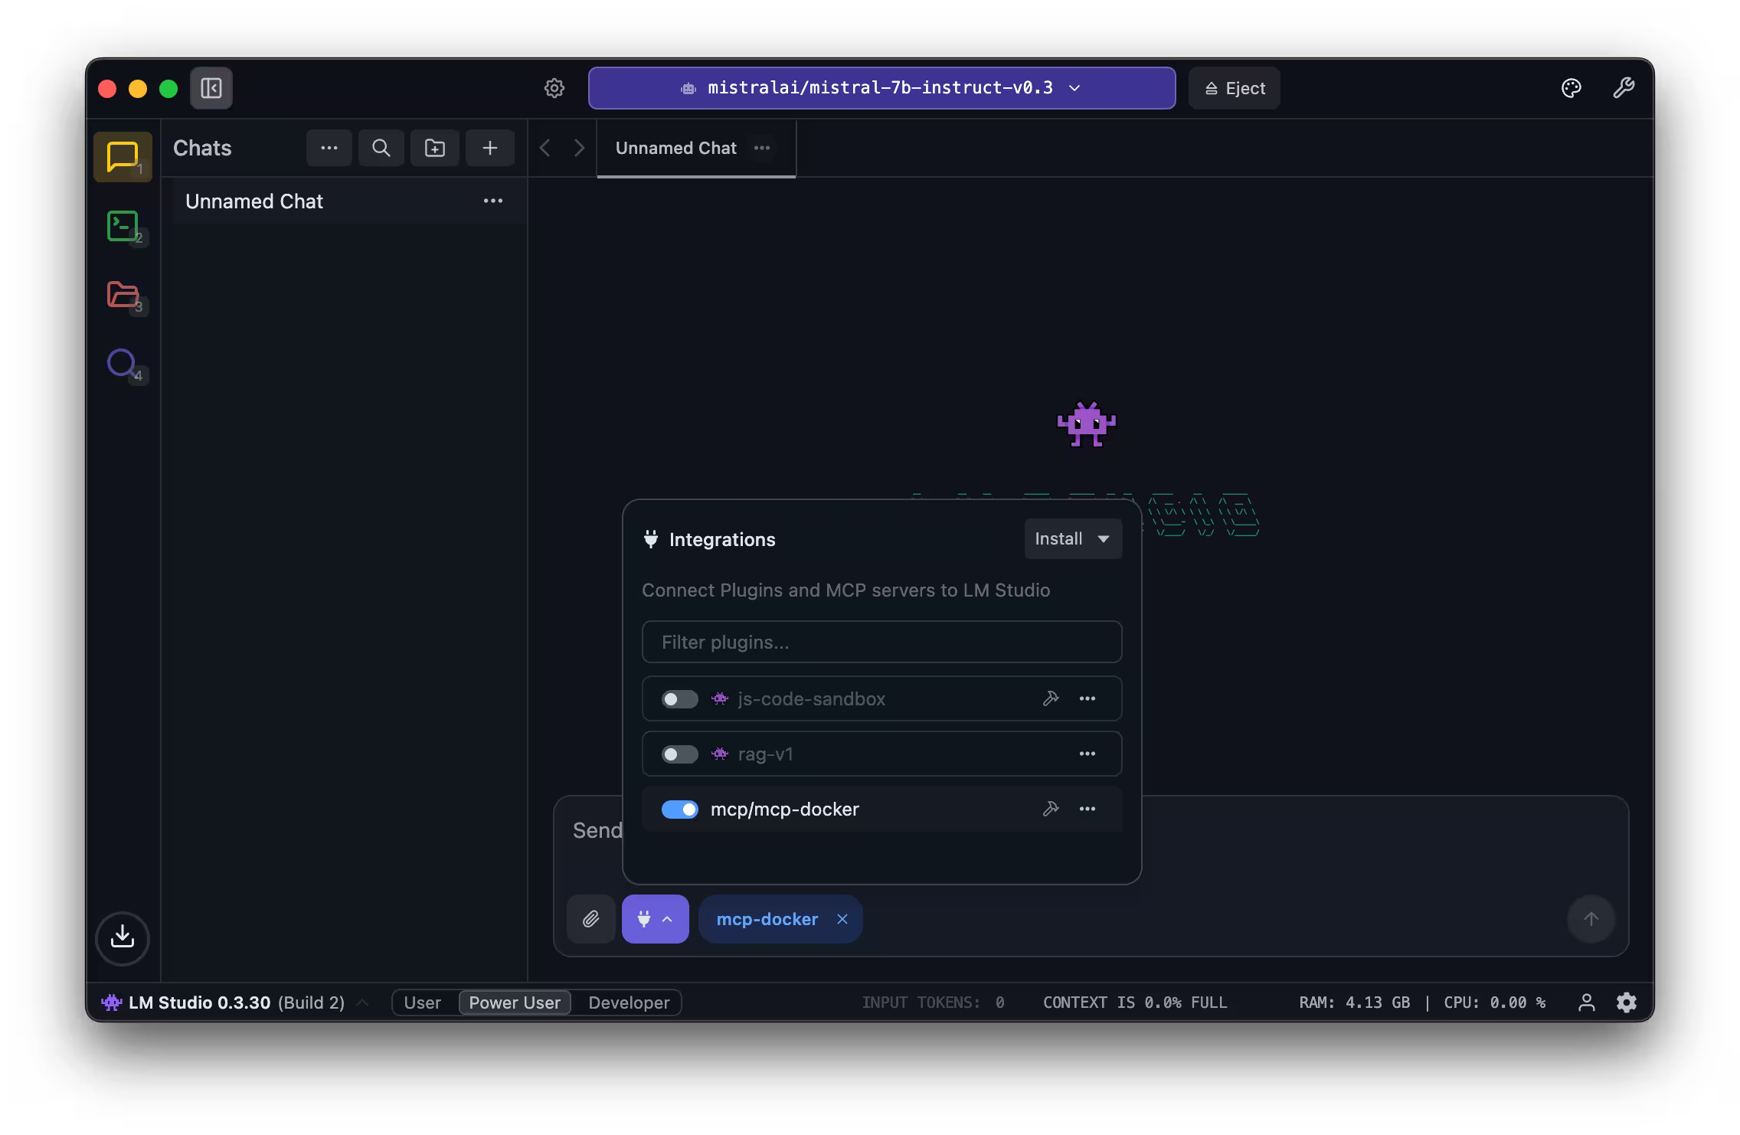Open the color palette theme icon
This screenshot has width=1740, height=1135.
tap(1571, 88)
